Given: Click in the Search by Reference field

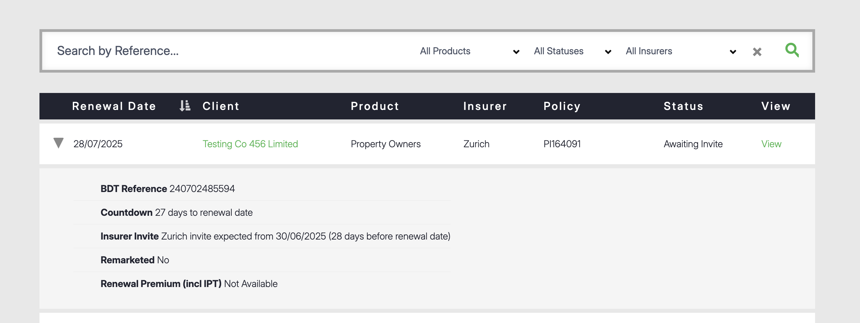Looking at the screenshot, I should 204,51.
